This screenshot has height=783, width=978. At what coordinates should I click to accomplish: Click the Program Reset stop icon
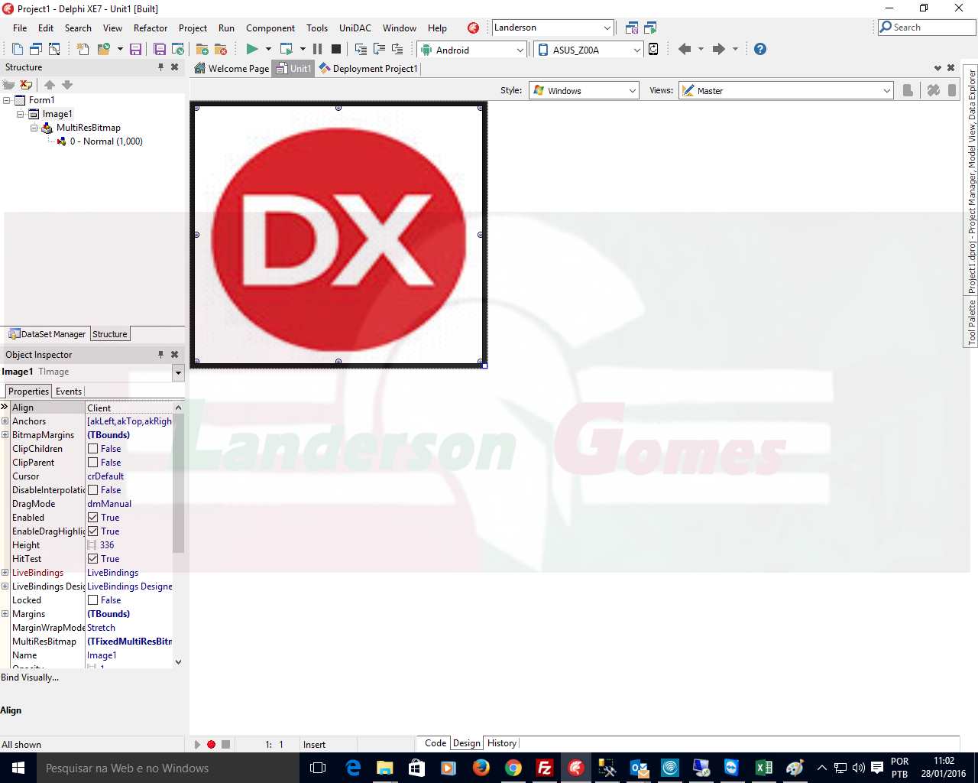coord(335,49)
